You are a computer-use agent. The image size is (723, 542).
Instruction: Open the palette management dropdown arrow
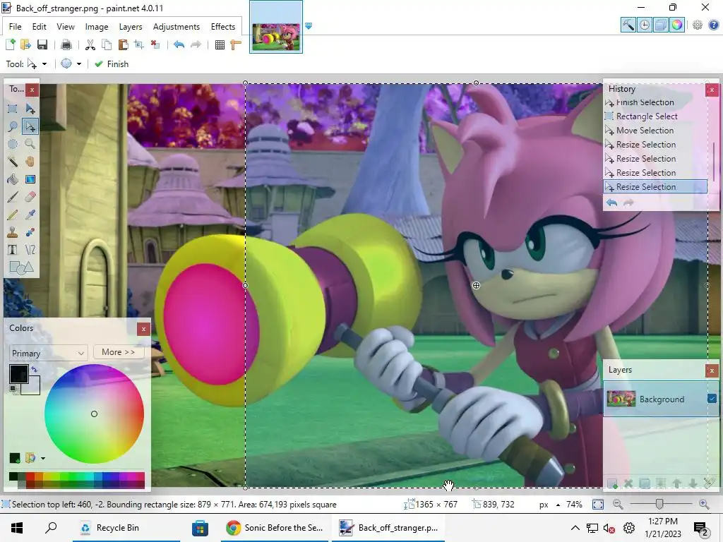(x=43, y=458)
